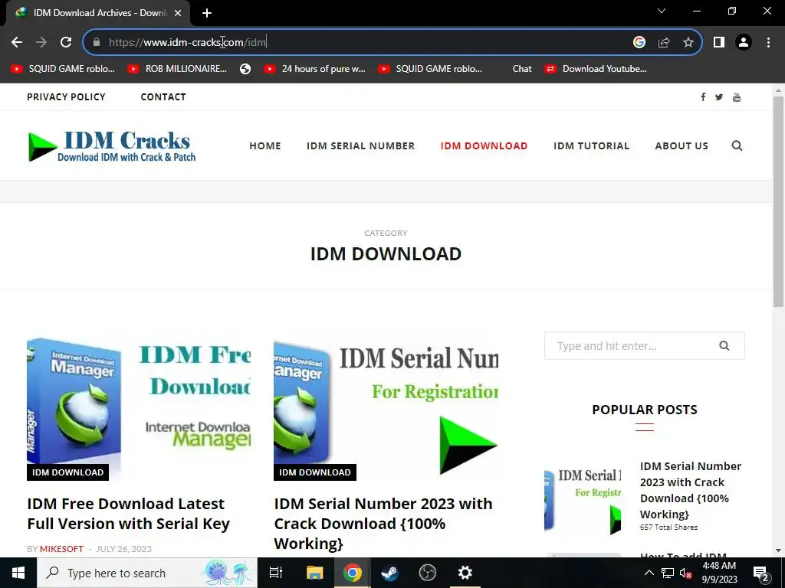This screenshot has width=785, height=588.
Task: Click the forward navigation arrow
Action: tap(41, 43)
